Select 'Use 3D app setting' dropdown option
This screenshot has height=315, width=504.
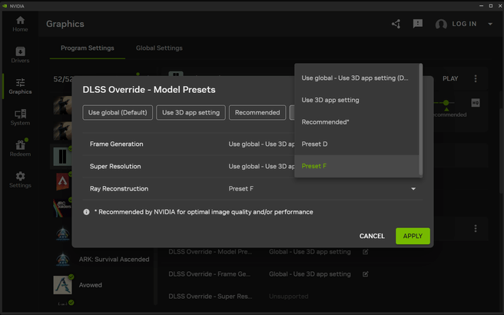pos(356,100)
